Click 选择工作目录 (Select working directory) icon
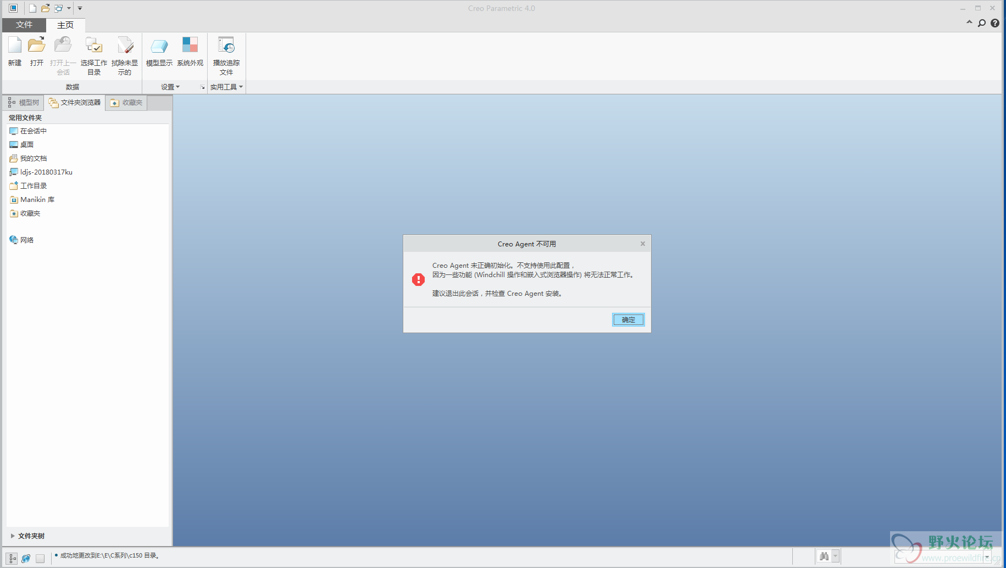Screen dimensions: 1006x568 click(94, 55)
